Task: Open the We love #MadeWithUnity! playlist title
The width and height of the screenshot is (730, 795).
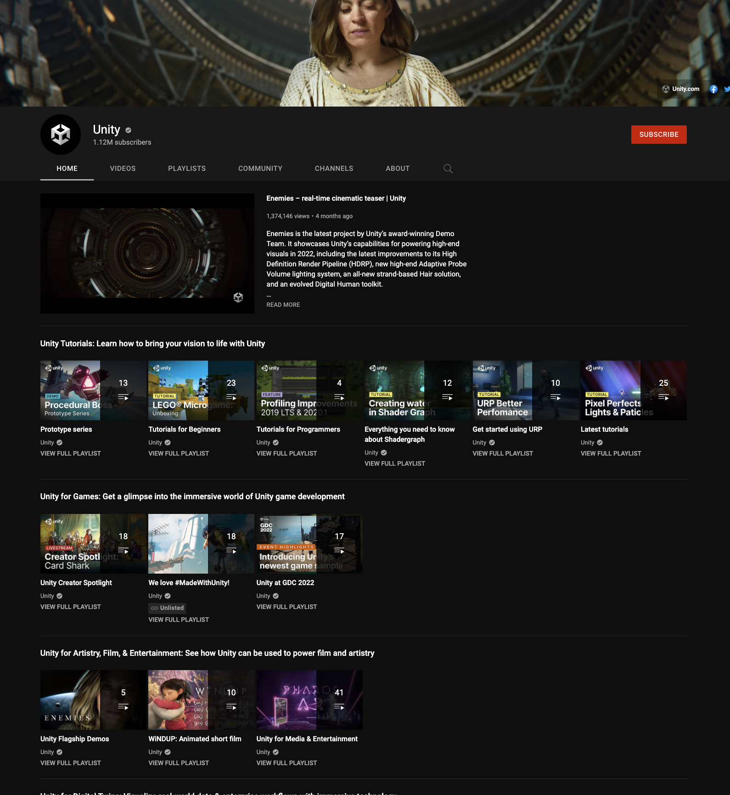Action: click(189, 583)
